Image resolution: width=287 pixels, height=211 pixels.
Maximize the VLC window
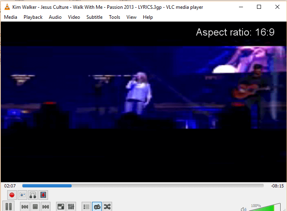[x=259, y=7]
